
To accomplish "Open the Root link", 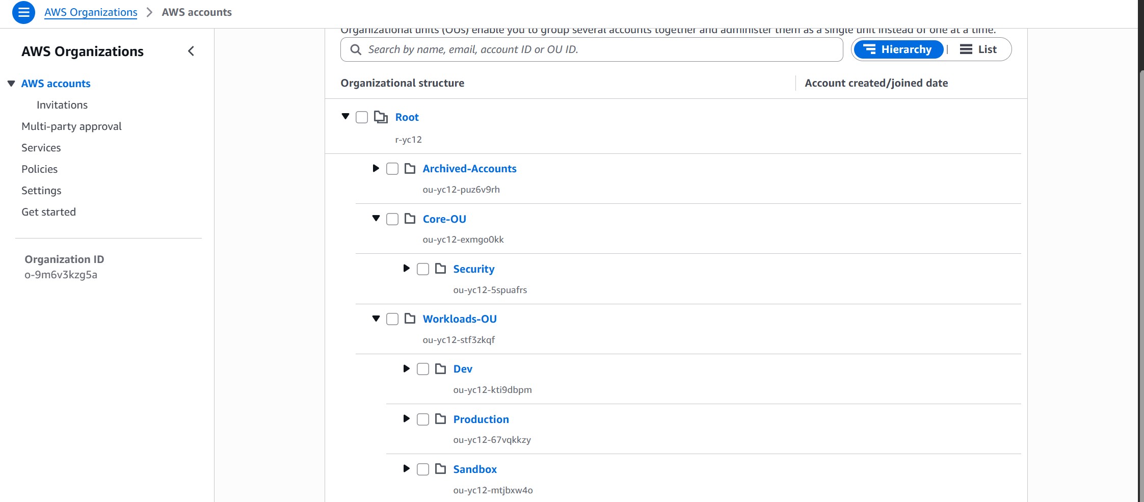I will point(407,117).
